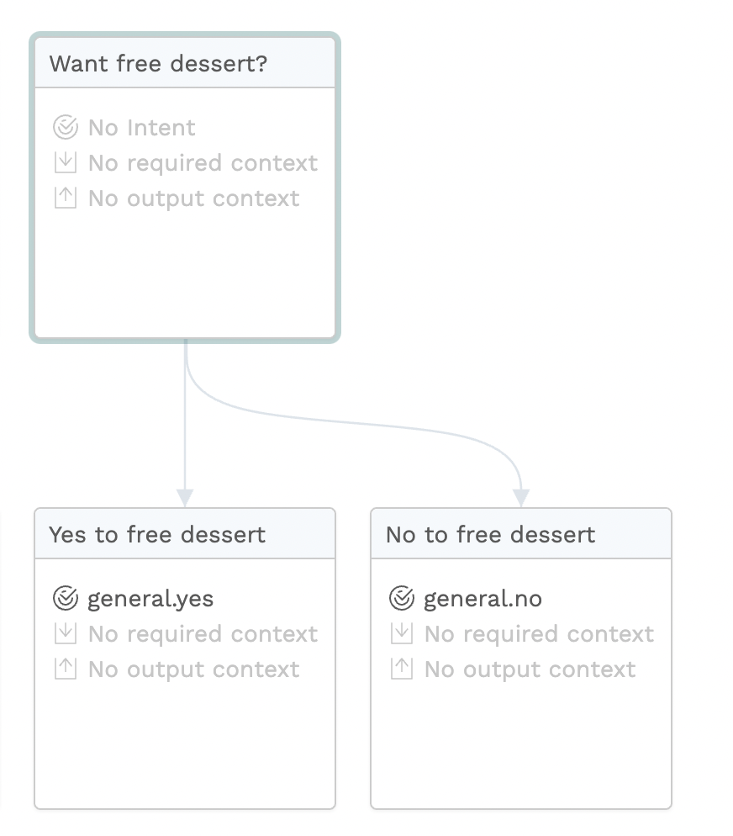Click No Intent text in top node
The height and width of the screenshot is (836, 733).
coord(142,128)
